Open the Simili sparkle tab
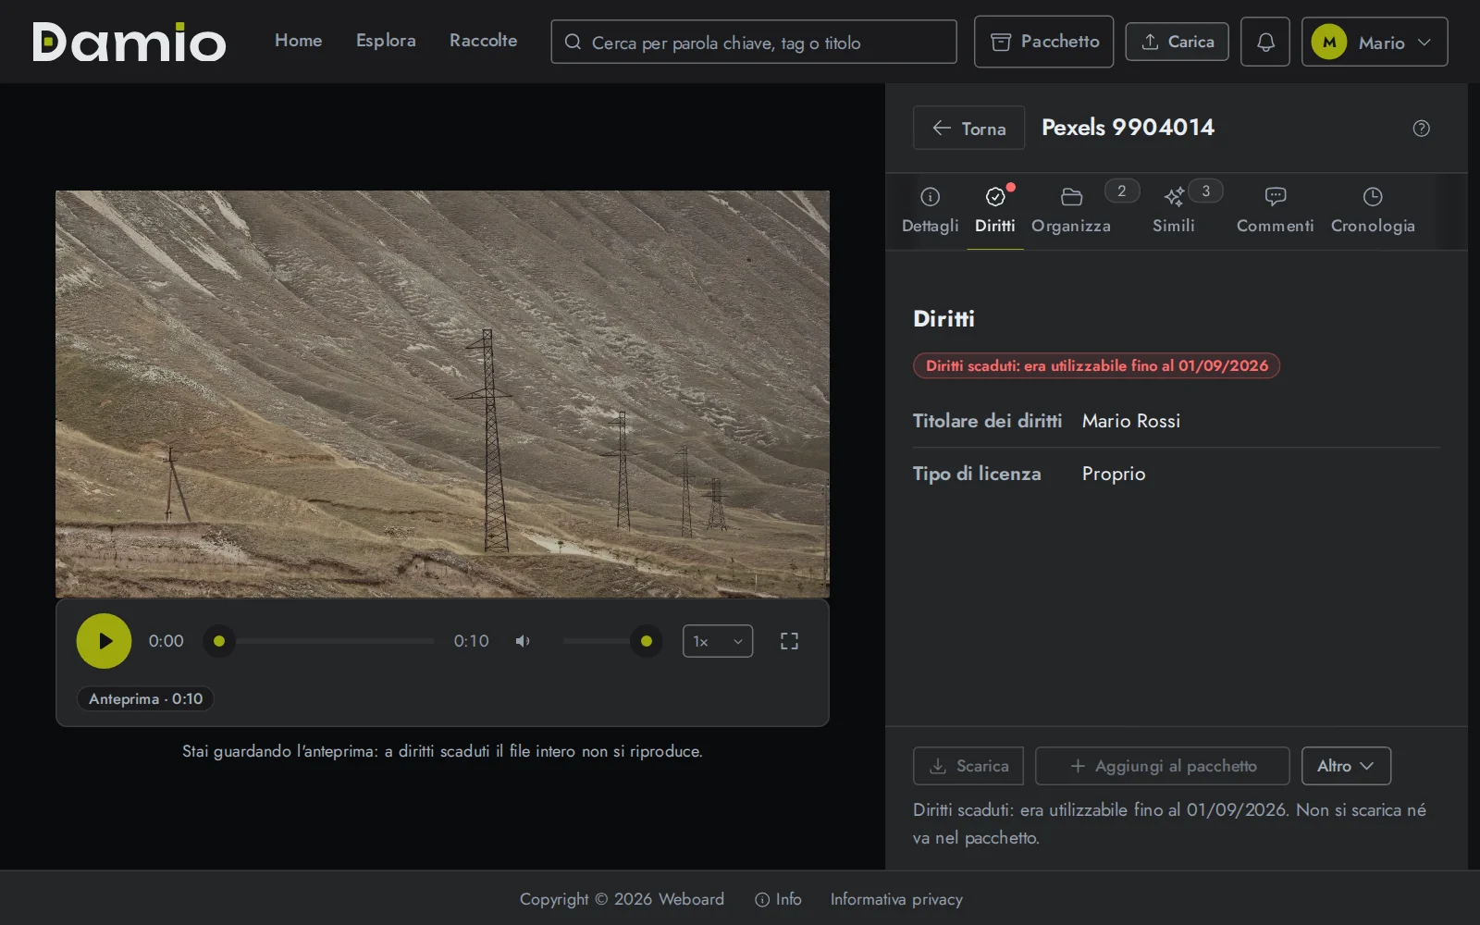The height and width of the screenshot is (925, 1480). tap(1174, 211)
